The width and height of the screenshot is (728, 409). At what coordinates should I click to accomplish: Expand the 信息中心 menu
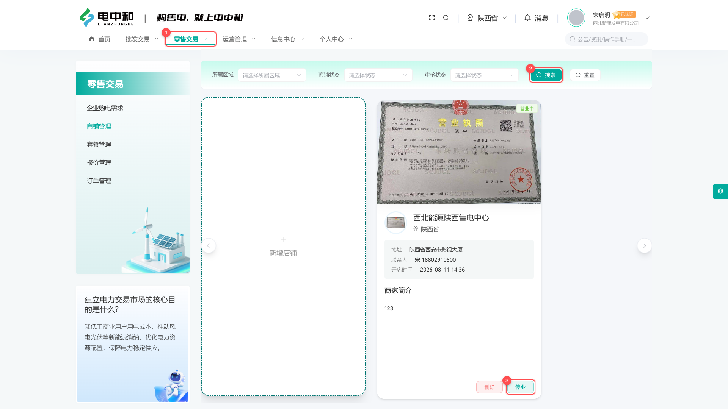pyautogui.click(x=287, y=39)
